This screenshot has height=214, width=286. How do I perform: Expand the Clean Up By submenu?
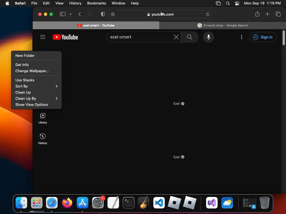(x=37, y=98)
